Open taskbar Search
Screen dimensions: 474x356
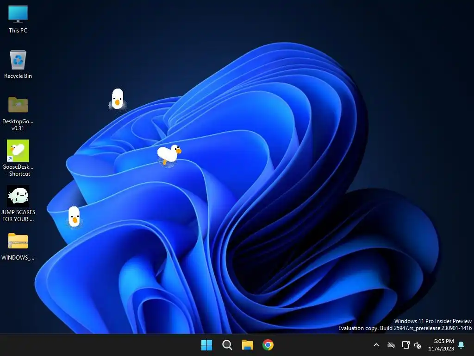tap(227, 345)
